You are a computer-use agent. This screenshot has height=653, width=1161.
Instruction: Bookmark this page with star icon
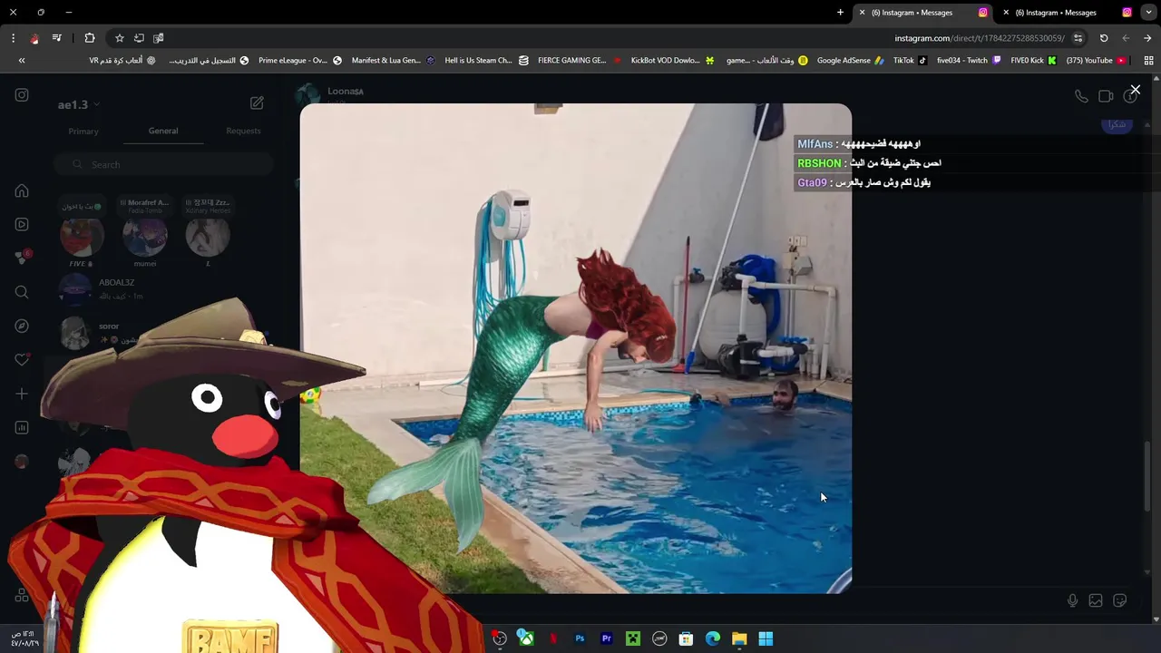click(119, 38)
